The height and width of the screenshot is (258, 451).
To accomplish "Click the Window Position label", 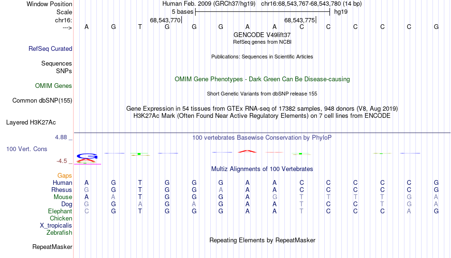I will point(49,4).
